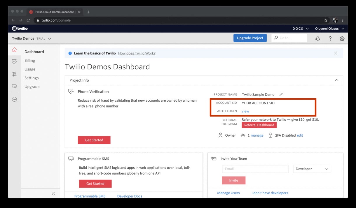356x208 pixels.
Task: Click I don't have developers link
Action: pos(270,193)
